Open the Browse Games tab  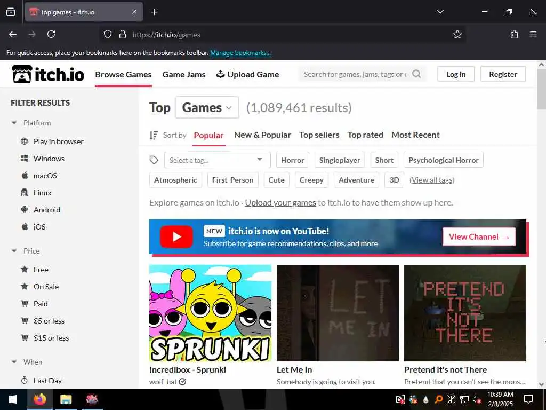123,74
